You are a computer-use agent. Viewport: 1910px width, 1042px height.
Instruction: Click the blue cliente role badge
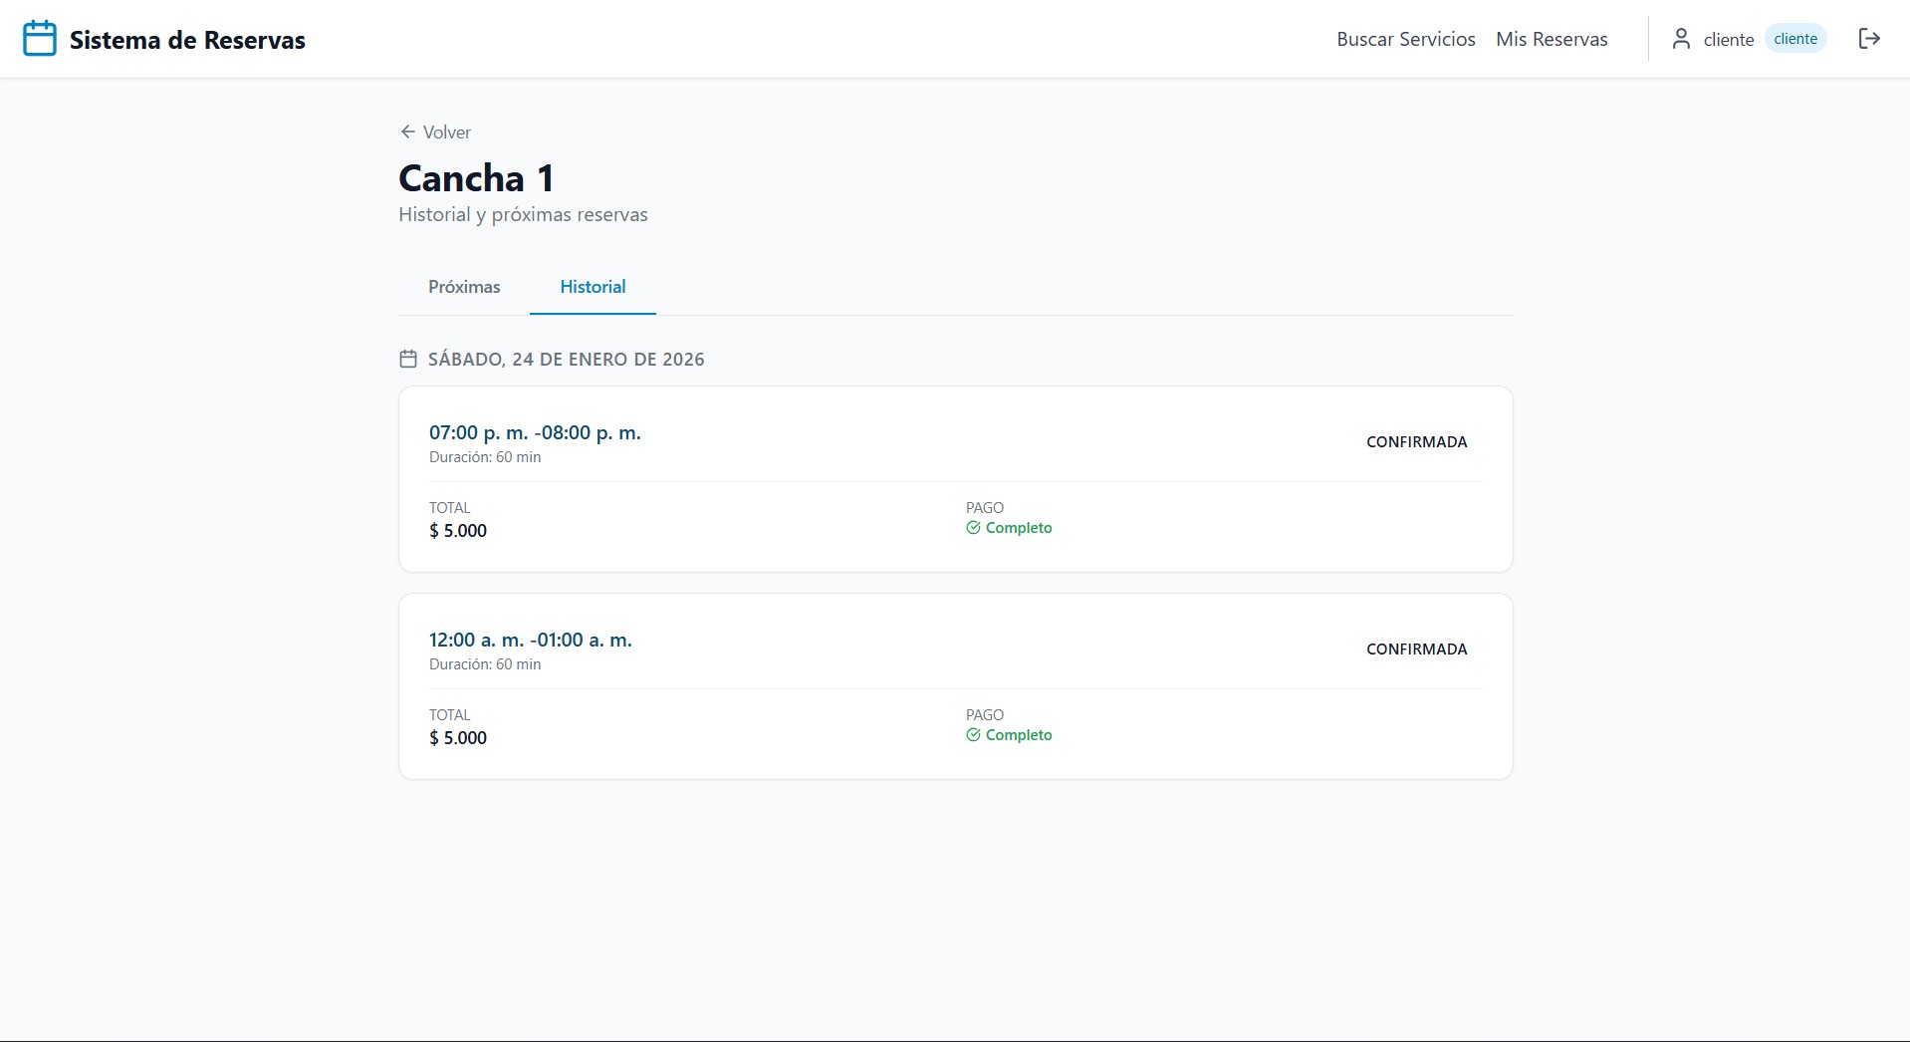pyautogui.click(x=1795, y=39)
